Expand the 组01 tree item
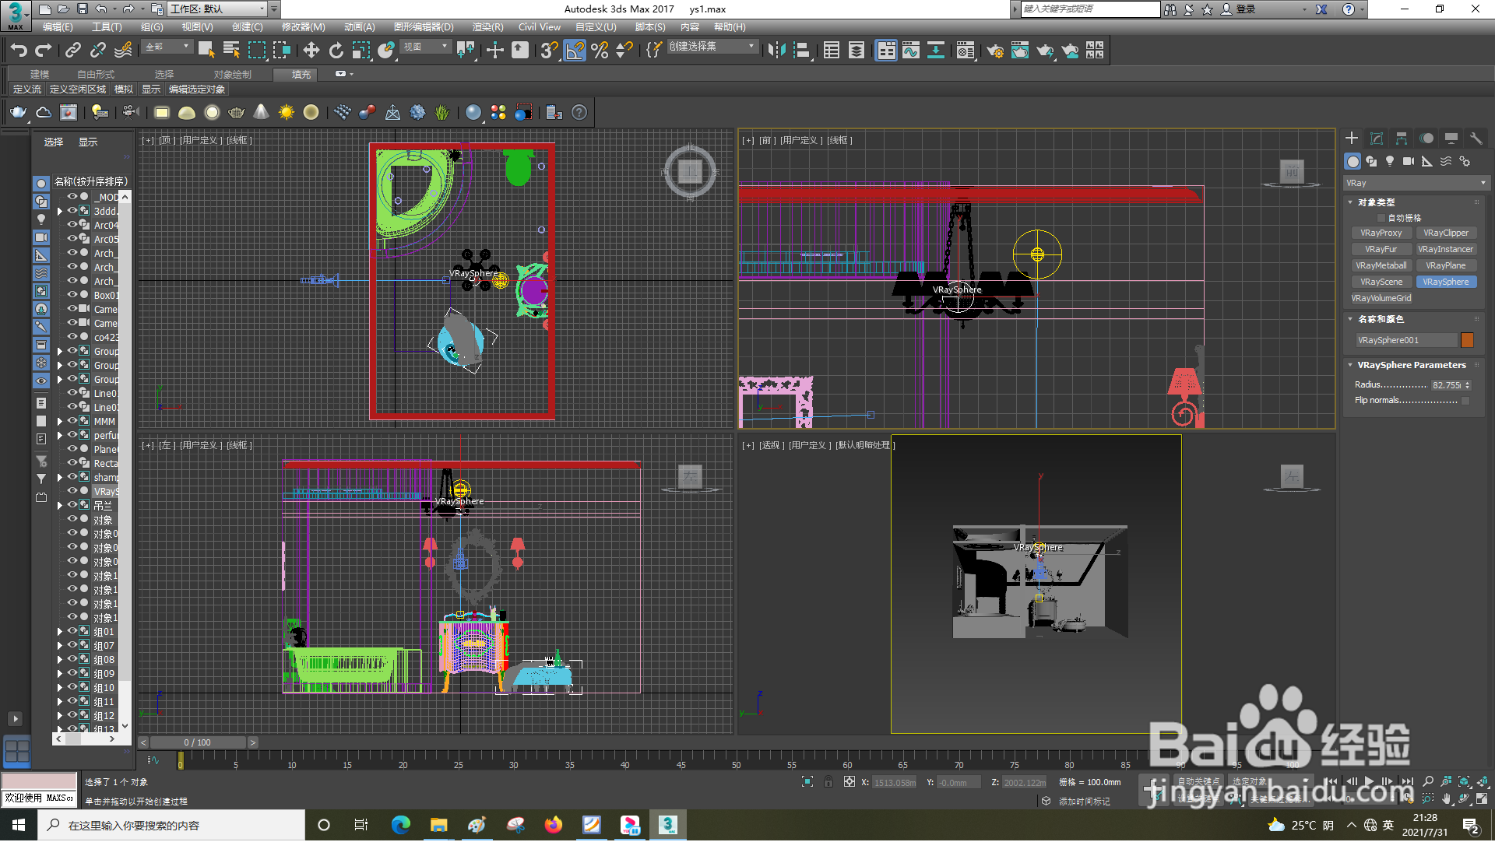The image size is (1495, 842). point(60,632)
